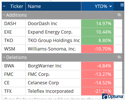Click Williams-Sonoma -10.70% red cell
Image resolution: width=126 pixels, height=101 pixels.
pyautogui.click(x=97, y=49)
